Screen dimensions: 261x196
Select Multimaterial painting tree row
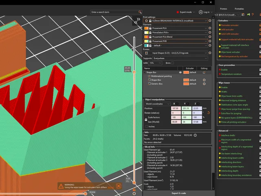161,76
